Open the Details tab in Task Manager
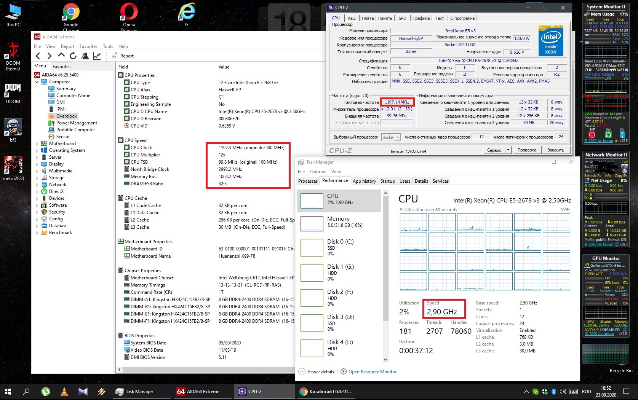Image resolution: width=638 pixels, height=400 pixels. [421, 181]
